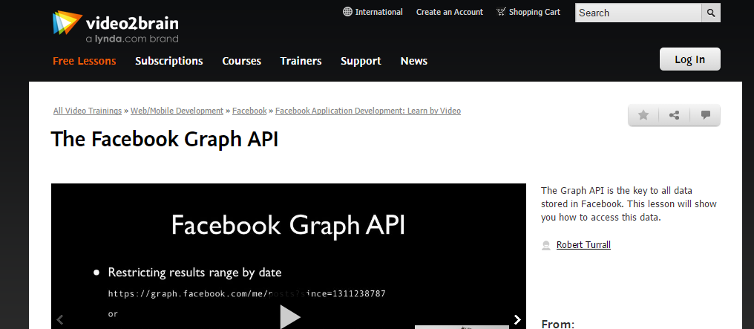754x329 pixels.
Task: Click the page title The Facebook Graph API
Action: [165, 140]
